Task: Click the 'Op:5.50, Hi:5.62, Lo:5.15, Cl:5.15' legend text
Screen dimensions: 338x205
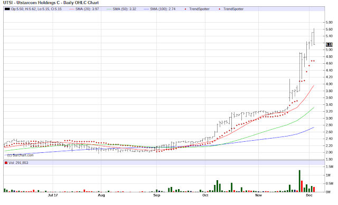Action: [36, 9]
